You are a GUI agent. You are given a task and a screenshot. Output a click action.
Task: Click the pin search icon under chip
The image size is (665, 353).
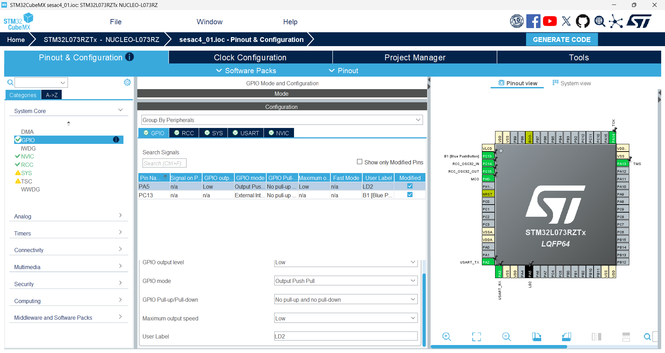point(647,337)
